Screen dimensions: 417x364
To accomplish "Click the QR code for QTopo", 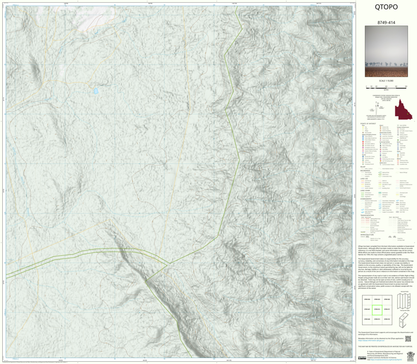I will point(408,339).
